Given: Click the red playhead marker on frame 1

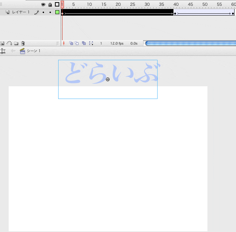Looking at the screenshot, I should [62, 4].
